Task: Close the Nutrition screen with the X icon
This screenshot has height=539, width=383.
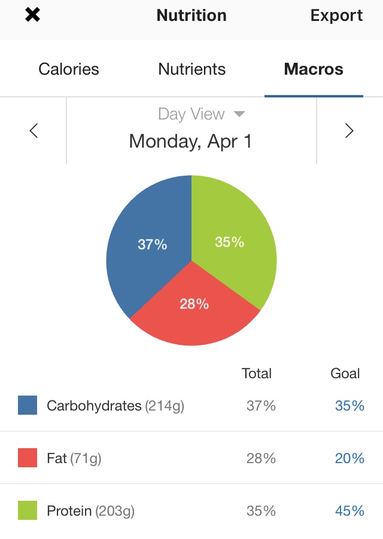Action: [32, 16]
